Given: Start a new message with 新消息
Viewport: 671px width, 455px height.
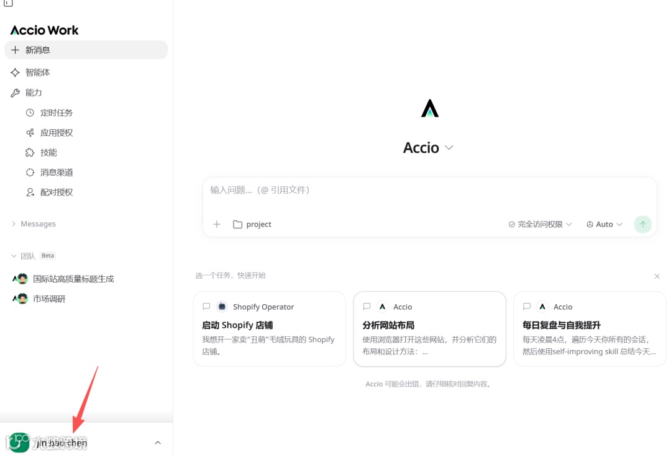Looking at the screenshot, I should click(86, 50).
